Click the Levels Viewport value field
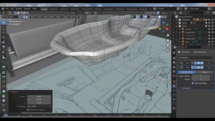215x121 pixels. click(201, 76)
